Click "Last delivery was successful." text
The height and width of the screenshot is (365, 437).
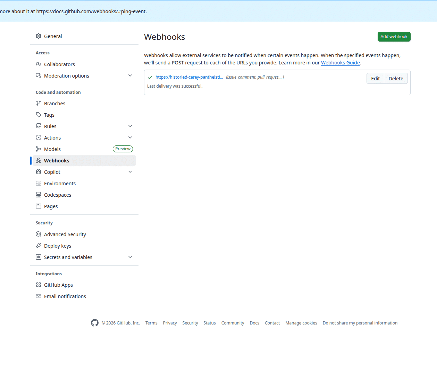(x=175, y=86)
